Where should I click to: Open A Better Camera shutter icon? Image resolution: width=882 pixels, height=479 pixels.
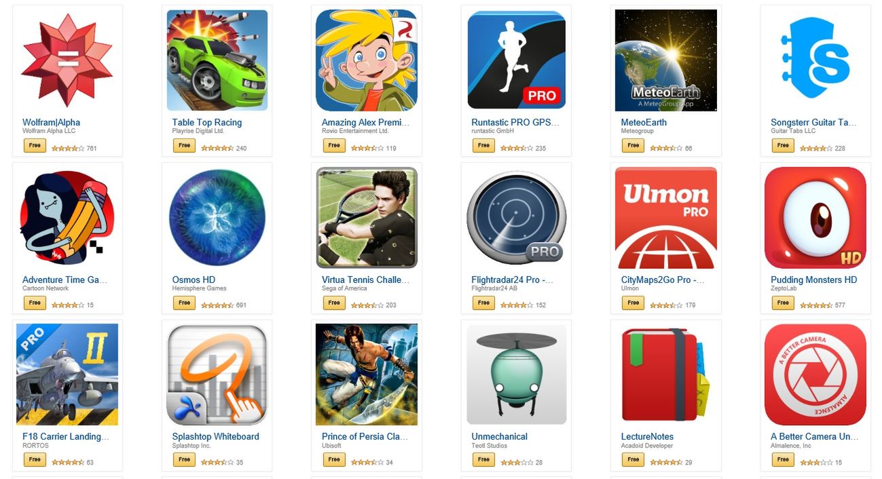pos(815,375)
